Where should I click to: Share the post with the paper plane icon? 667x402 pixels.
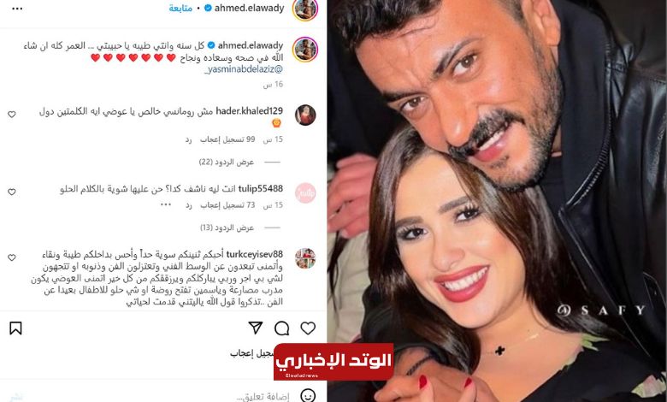(x=255, y=328)
